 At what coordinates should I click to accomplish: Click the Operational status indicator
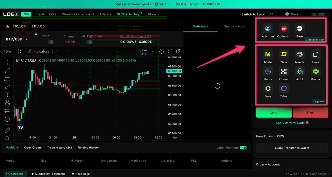point(15,174)
